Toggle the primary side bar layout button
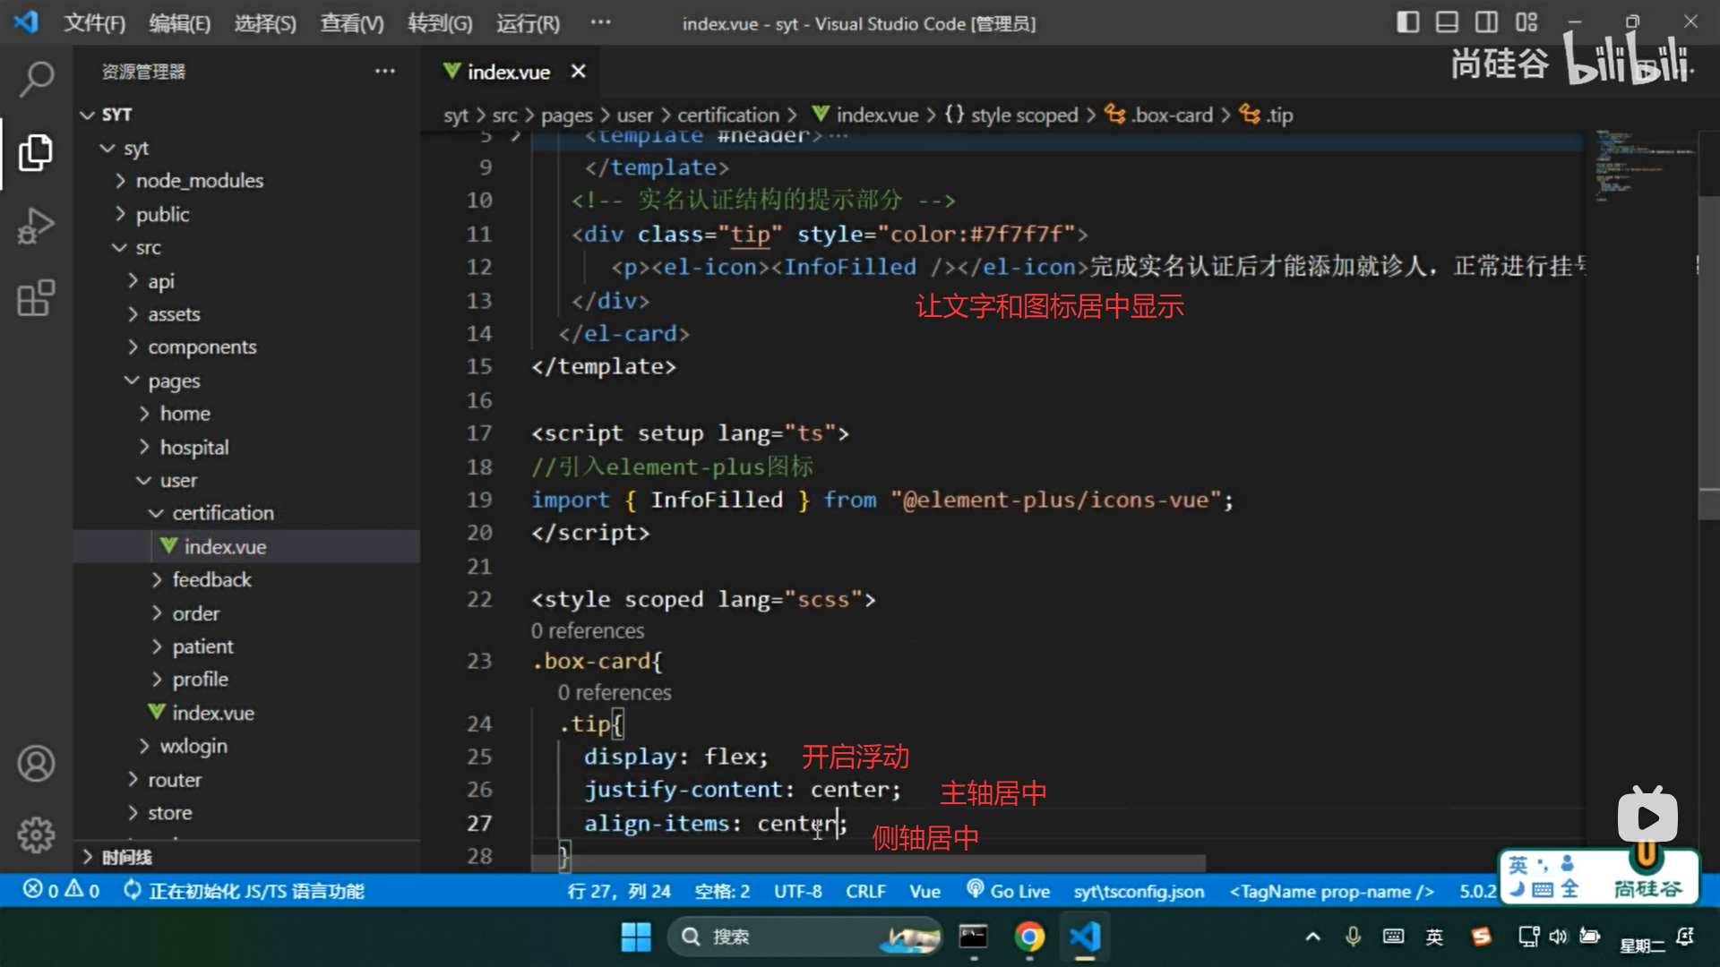The height and width of the screenshot is (967, 1720). pos(1407,22)
